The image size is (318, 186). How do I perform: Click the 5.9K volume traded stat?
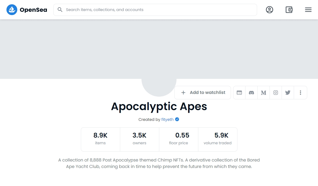coord(217,139)
